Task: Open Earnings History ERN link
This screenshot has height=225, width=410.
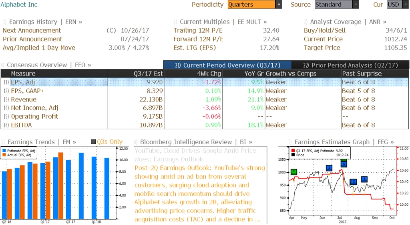Action: [42, 22]
